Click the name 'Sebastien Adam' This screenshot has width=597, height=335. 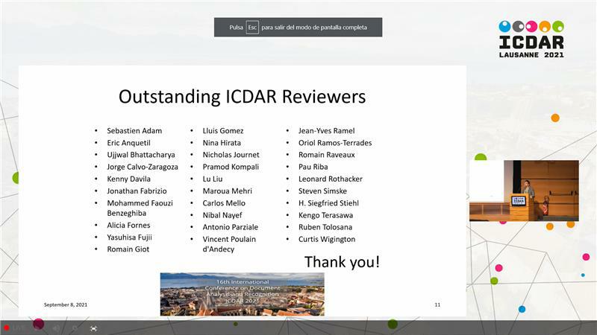tap(134, 131)
